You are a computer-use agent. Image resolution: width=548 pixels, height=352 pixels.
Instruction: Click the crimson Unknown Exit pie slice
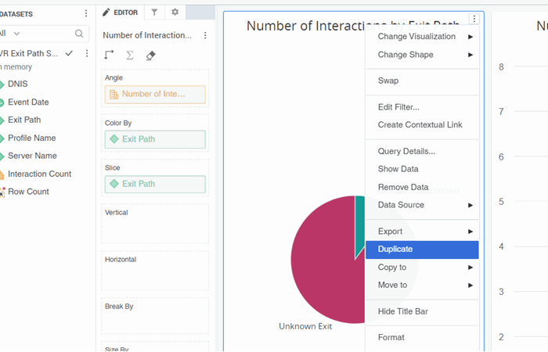(321, 258)
